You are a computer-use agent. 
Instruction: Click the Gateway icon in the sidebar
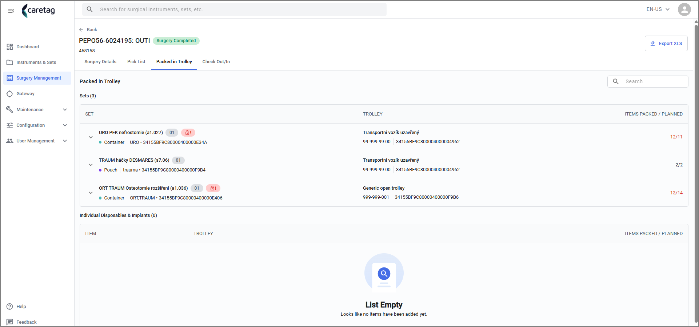pyautogui.click(x=10, y=94)
